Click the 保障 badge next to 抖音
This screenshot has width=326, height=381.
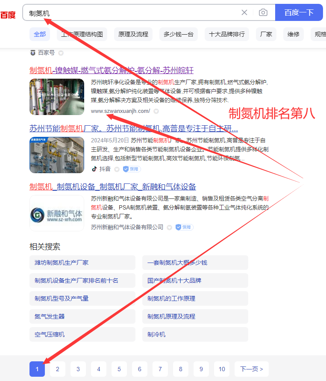click(x=132, y=169)
